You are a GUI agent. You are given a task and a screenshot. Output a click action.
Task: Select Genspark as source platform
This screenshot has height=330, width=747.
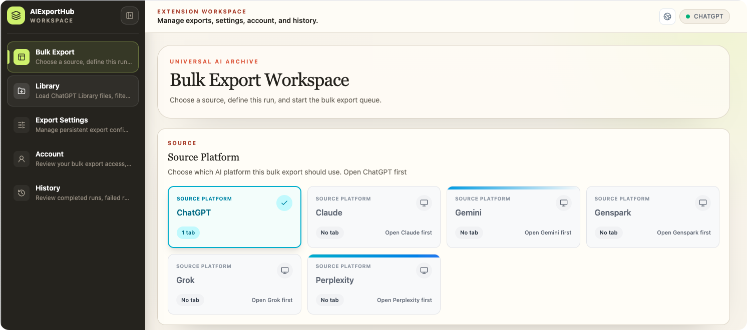(x=653, y=217)
